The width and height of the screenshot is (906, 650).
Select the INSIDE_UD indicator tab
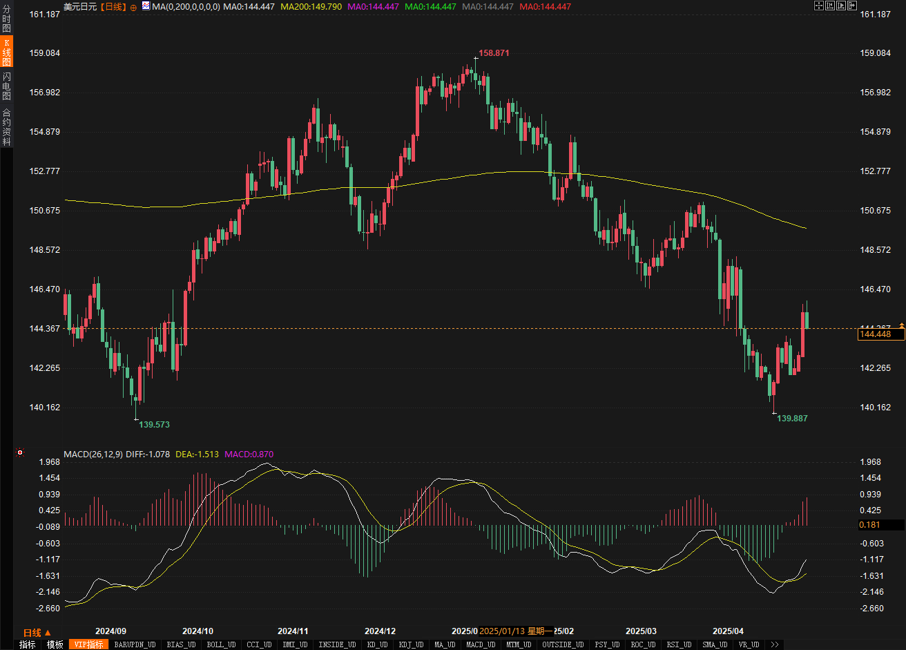[x=337, y=644]
